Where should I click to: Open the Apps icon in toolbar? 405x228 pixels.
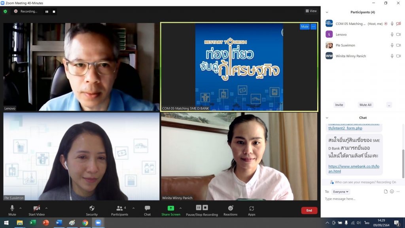point(252,208)
